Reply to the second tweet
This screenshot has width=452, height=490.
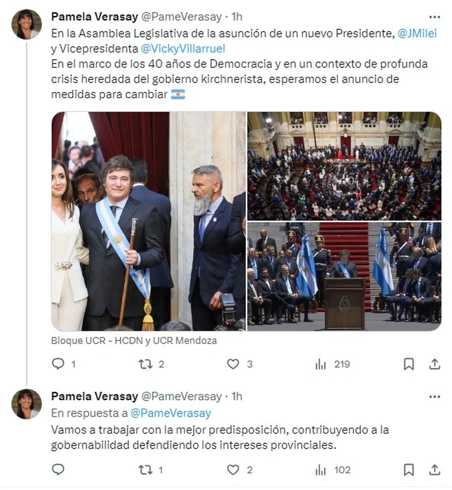[x=58, y=470]
